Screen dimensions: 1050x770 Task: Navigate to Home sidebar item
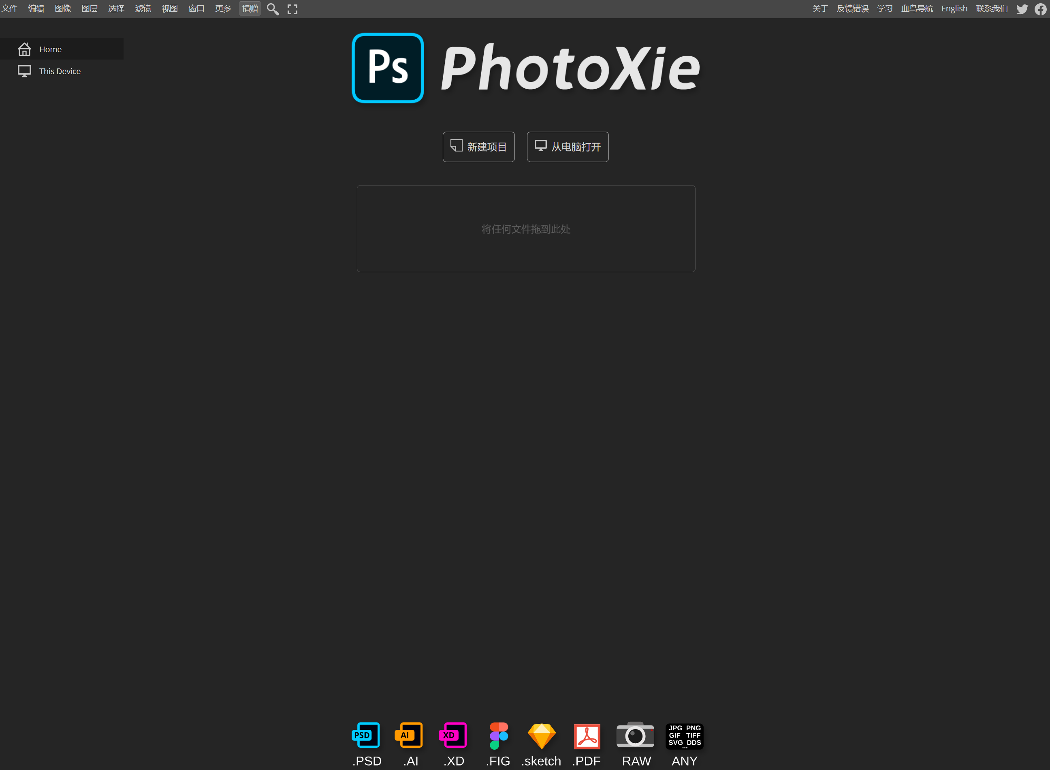(69, 50)
